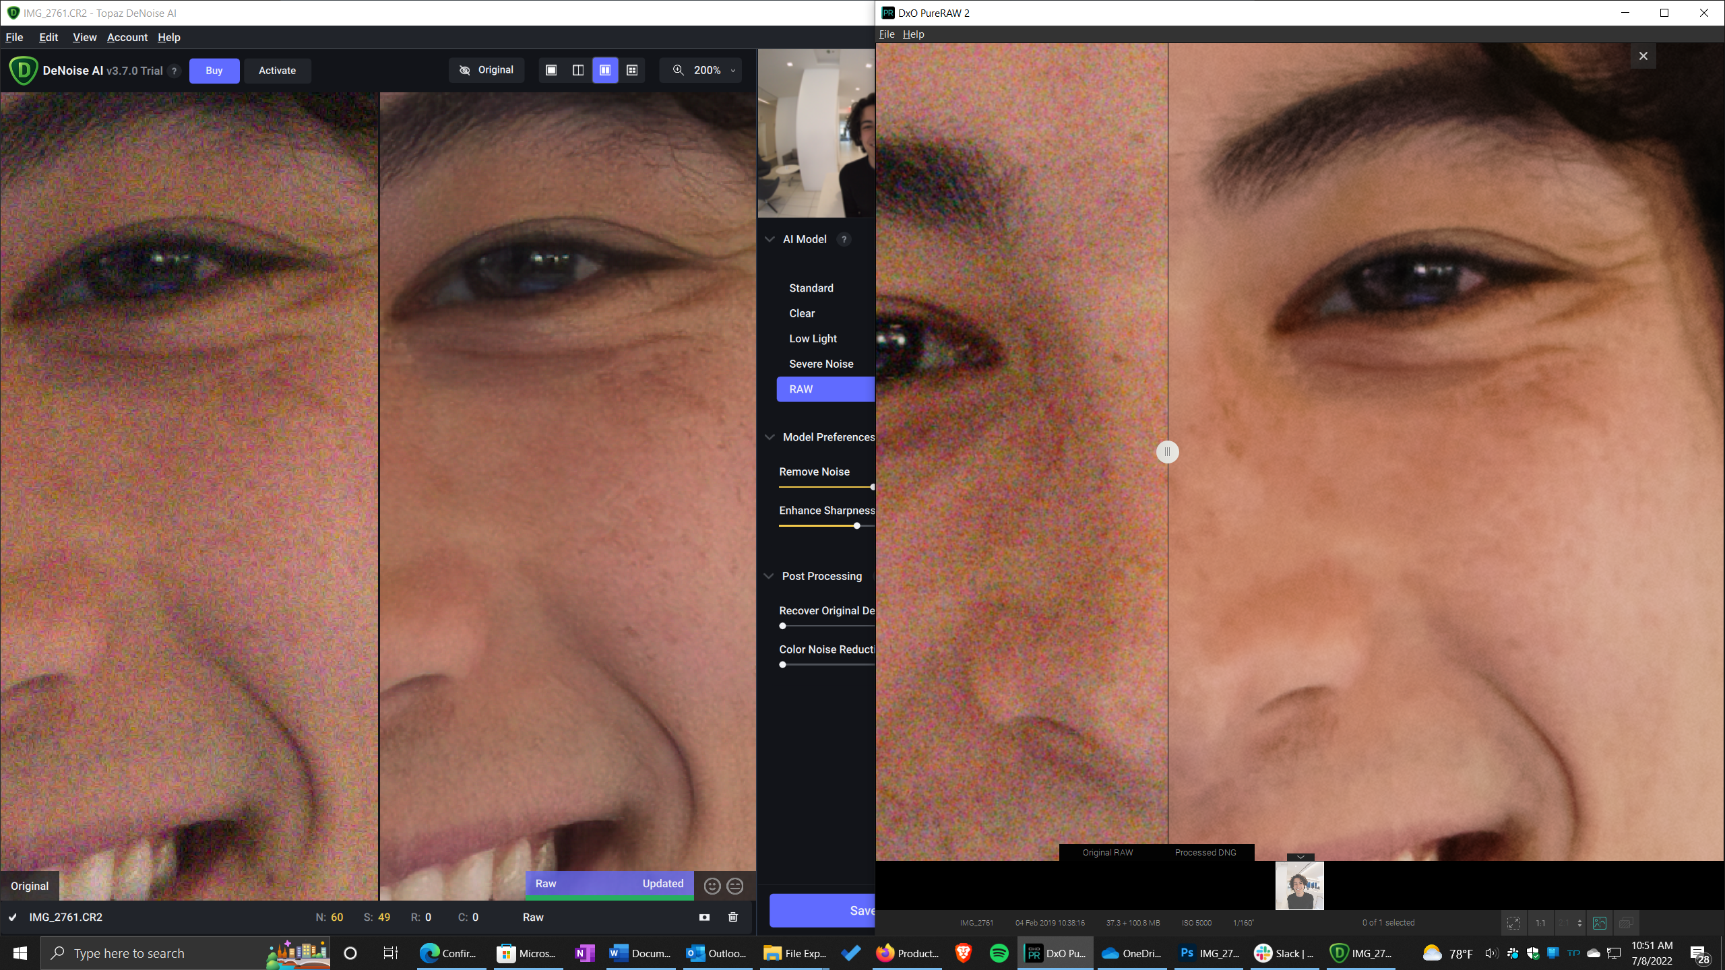This screenshot has height=970, width=1725.
Task: Uncheck the checkmark beside IMG_2761.CR2
Action: click(x=13, y=917)
